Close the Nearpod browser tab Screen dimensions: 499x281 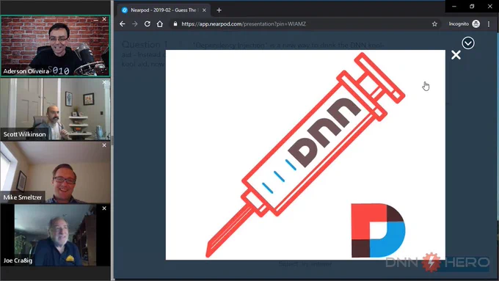(x=204, y=10)
